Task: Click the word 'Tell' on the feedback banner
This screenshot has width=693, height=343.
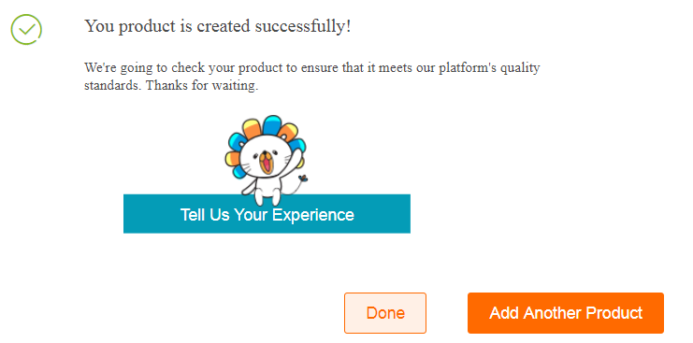Action: [x=191, y=215]
